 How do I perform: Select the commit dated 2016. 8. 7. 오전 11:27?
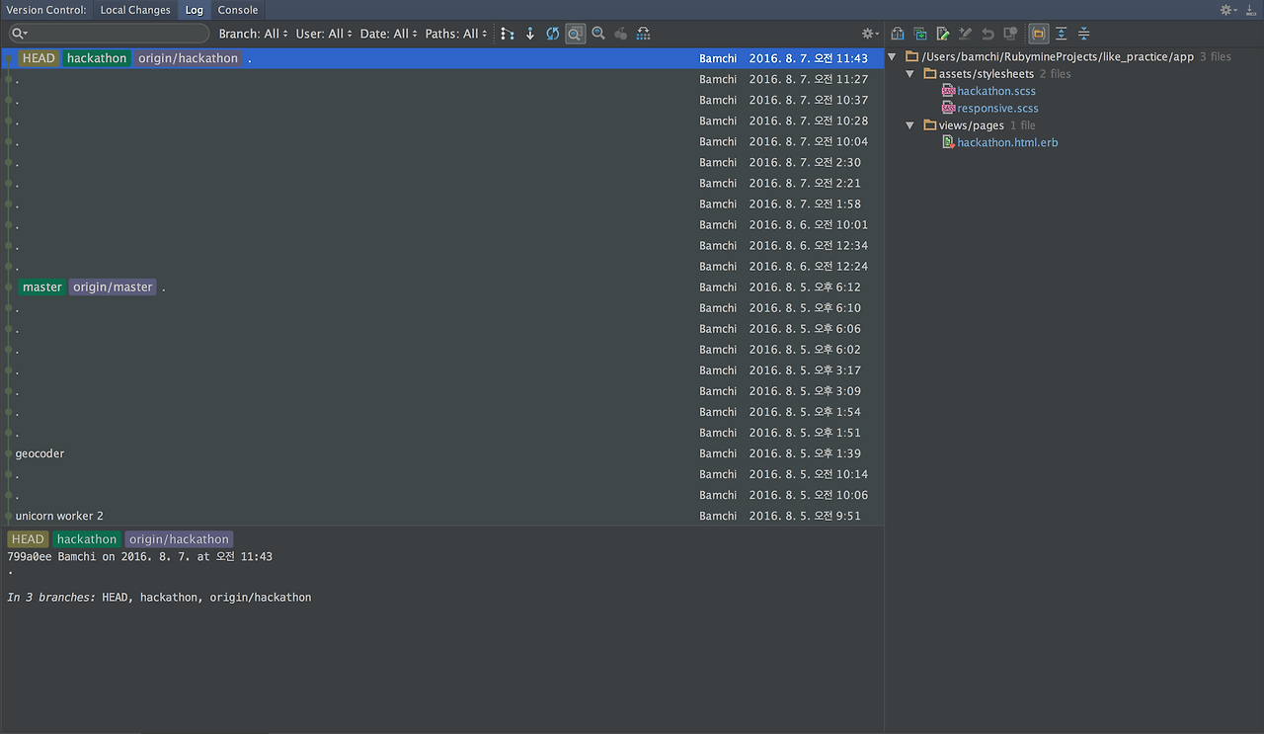(x=441, y=79)
